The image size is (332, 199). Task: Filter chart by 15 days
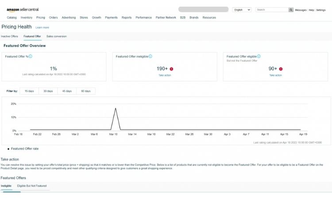[x=29, y=91]
